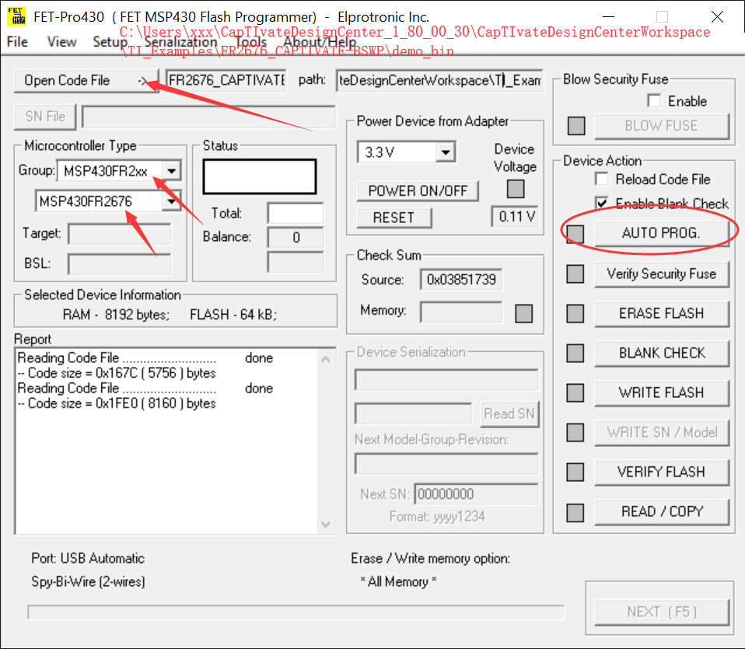This screenshot has height=649, width=745.
Task: Click 'RAM - 8192 bytes;' device info text
Action: 116,315
